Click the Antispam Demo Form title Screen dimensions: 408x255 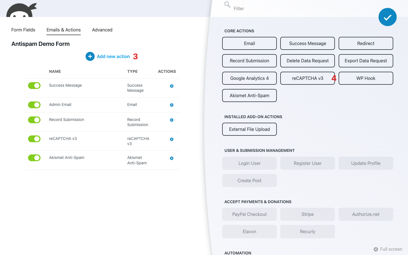(x=41, y=44)
